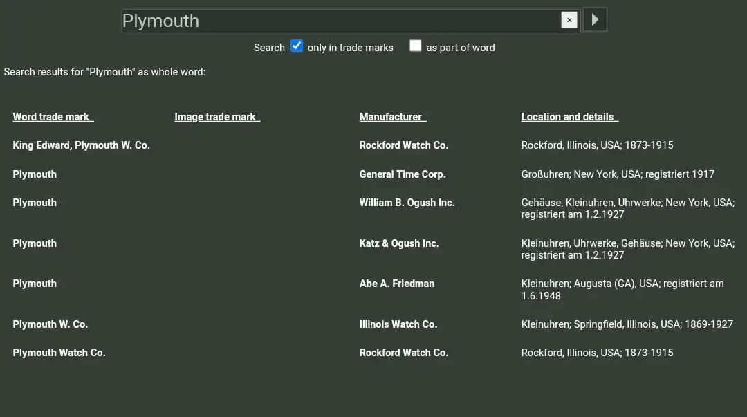Open General Time Corp. manufacturer entry

pos(402,174)
